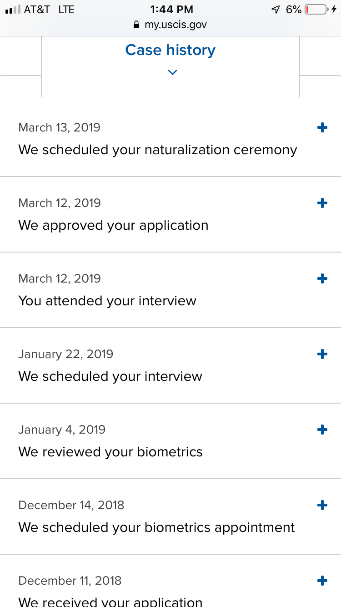Collapse Case history using the chevron
341x607 pixels.
click(172, 72)
